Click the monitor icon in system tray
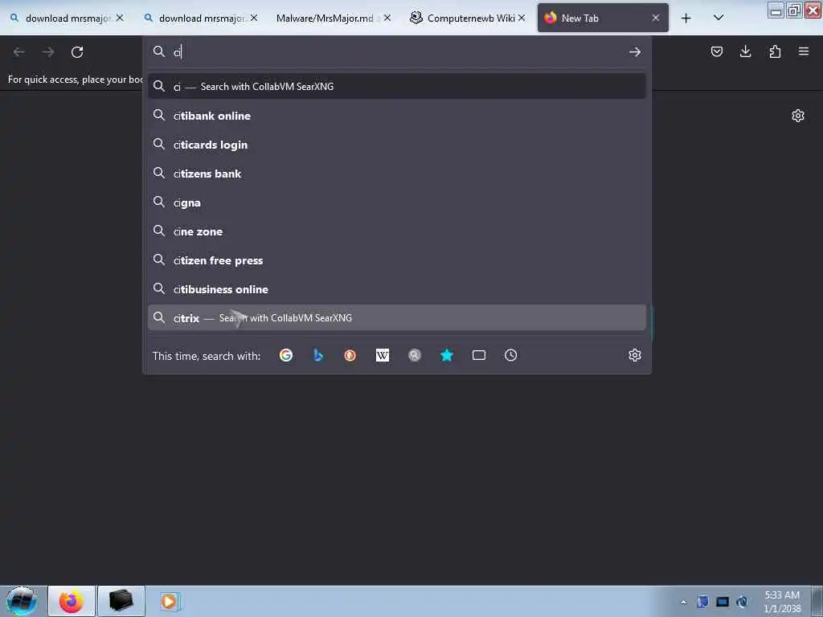Viewport: 823px width, 617px height. coord(723,602)
